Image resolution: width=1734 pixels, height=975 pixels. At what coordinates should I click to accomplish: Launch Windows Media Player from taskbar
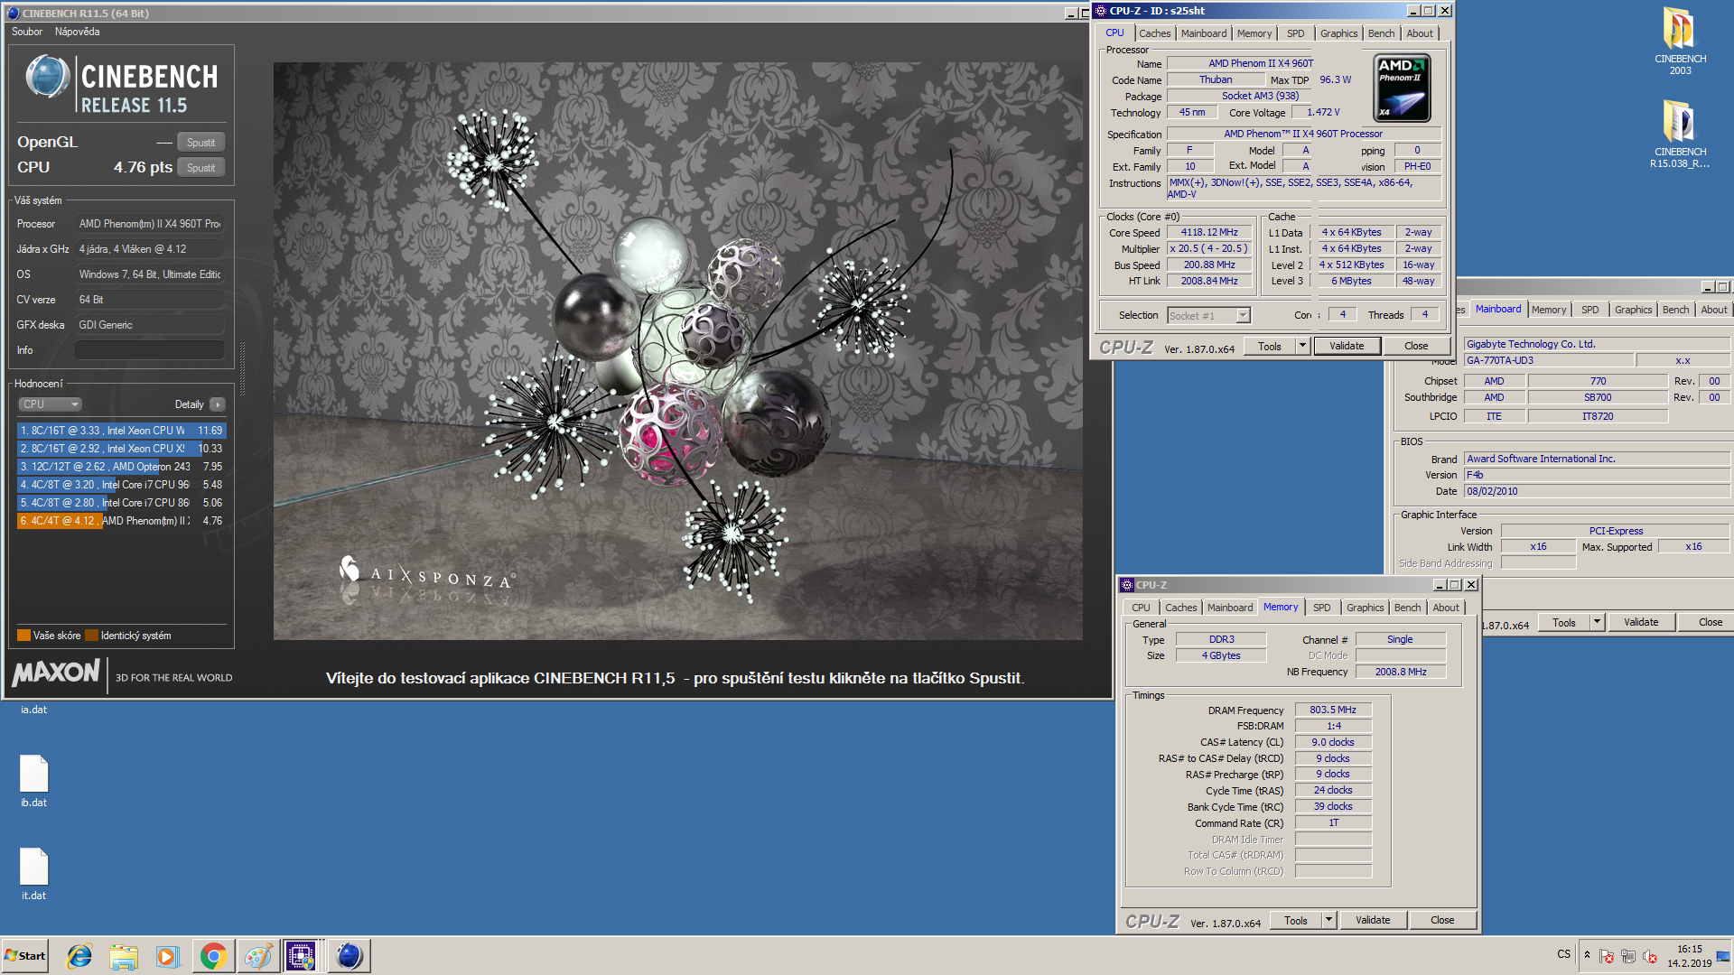point(168,956)
